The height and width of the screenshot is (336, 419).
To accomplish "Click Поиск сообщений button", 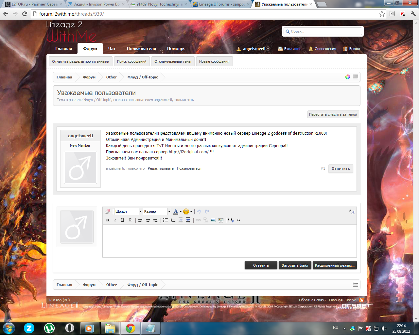I will [x=132, y=61].
